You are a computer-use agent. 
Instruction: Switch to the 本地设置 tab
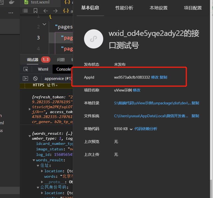159,8
